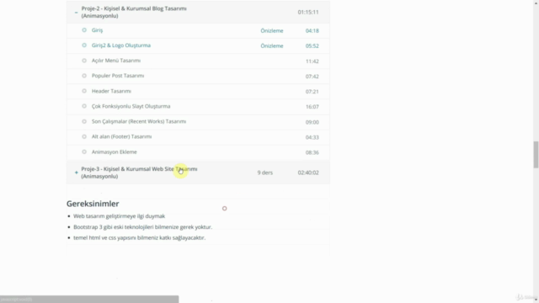Click the 9 ders lesson count
The width and height of the screenshot is (539, 303).
pyautogui.click(x=265, y=173)
